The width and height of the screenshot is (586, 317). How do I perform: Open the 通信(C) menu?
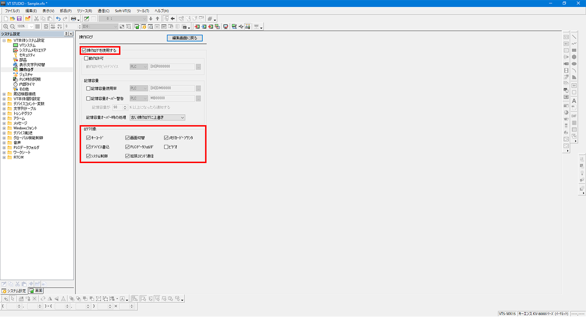click(103, 11)
